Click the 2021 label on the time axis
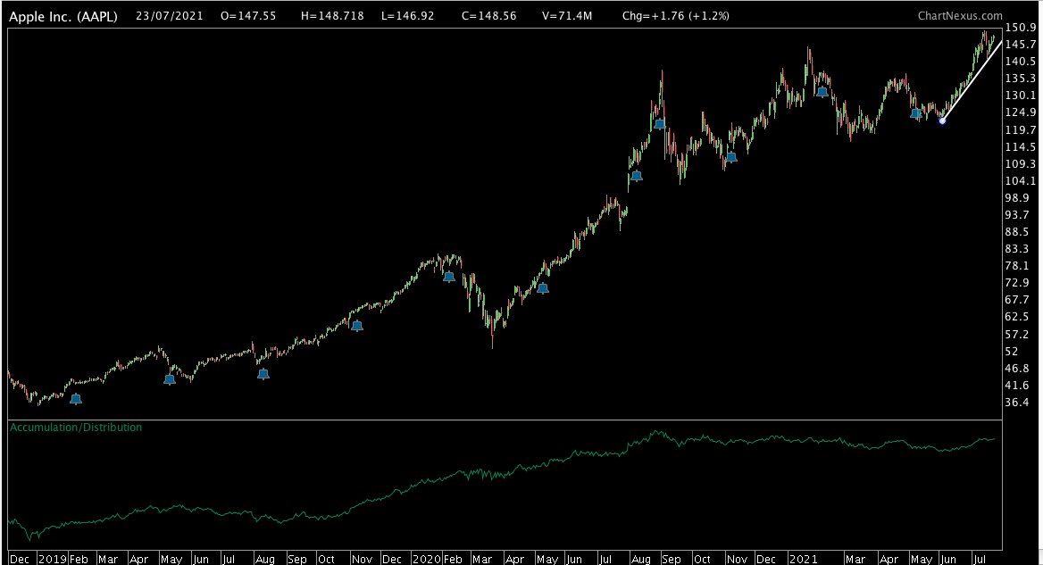The width and height of the screenshot is (1043, 565). point(803,559)
